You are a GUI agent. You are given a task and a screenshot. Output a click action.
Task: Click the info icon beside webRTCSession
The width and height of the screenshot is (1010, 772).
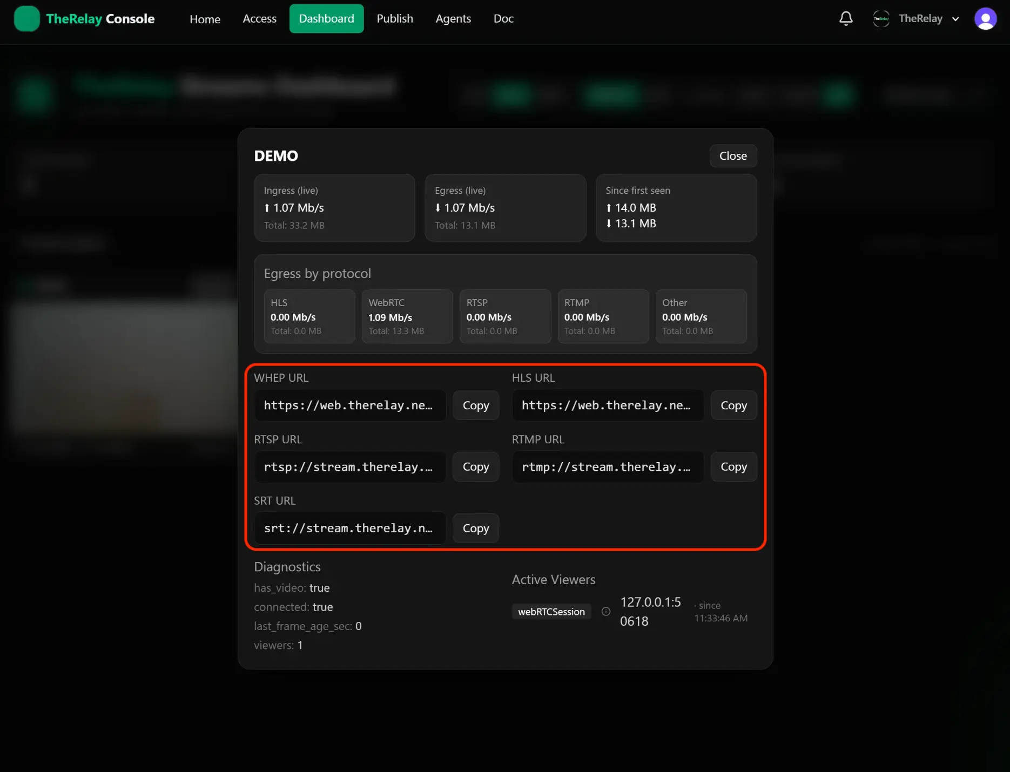[x=606, y=612]
